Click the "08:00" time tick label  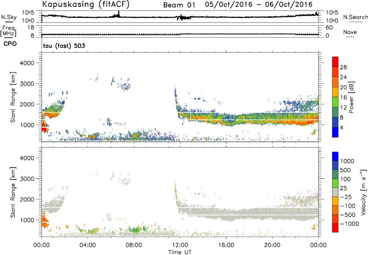coord(134,245)
